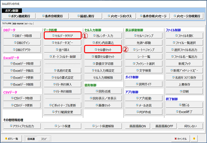
Task: Cancel using the red X キャンセル button
Action: click(x=180, y=138)
